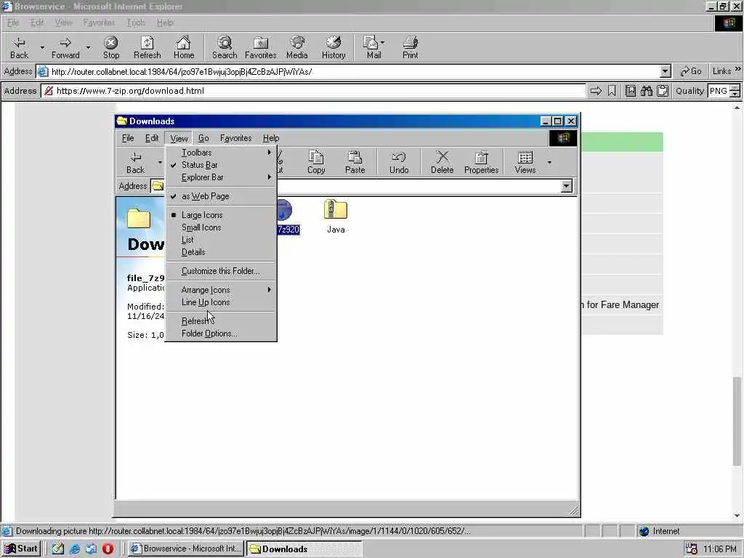Viewport: 744px width, 558px height.
Task: Open the Internet Explorer address bar dropdown
Action: pos(666,72)
